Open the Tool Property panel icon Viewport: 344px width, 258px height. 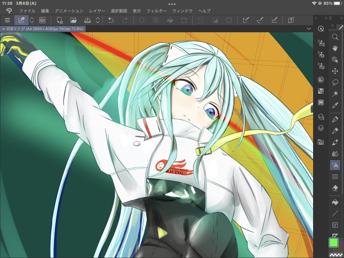coord(321,54)
